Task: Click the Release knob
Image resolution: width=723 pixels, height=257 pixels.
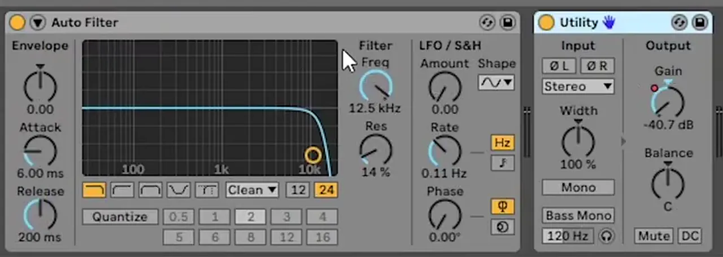Action: tap(40, 215)
